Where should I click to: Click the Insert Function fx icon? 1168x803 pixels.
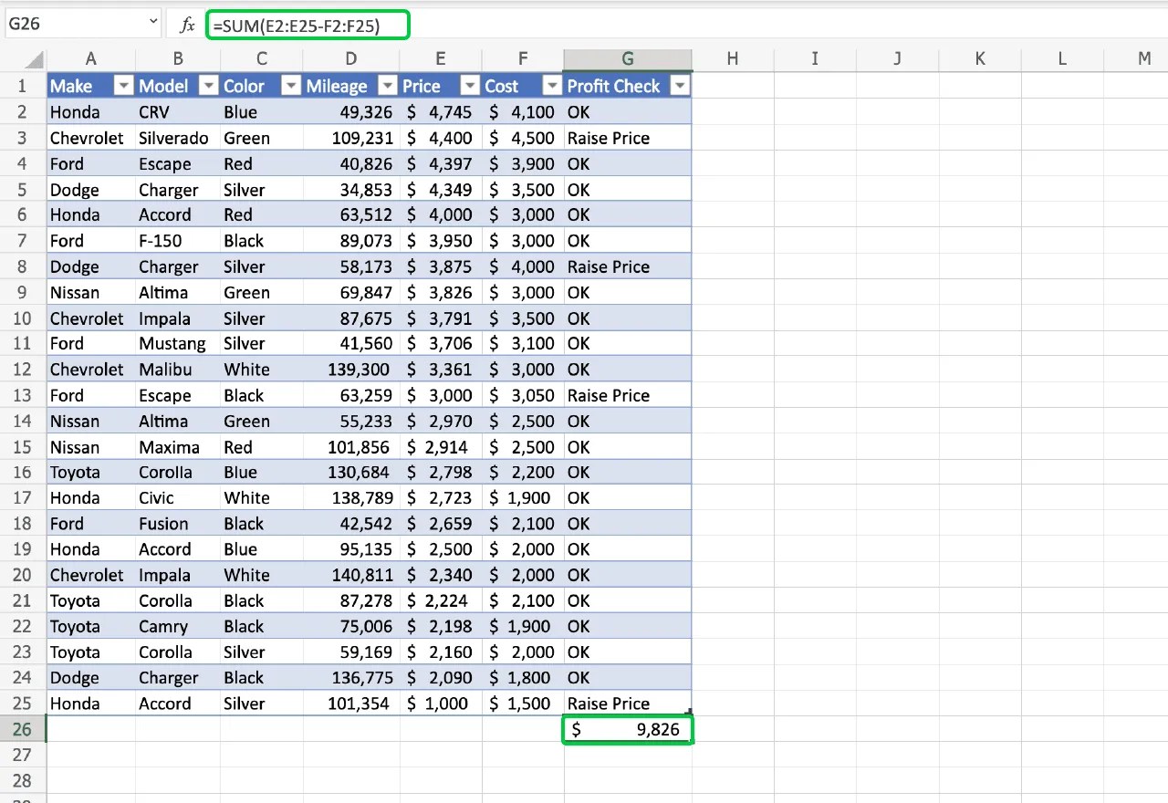click(x=186, y=25)
